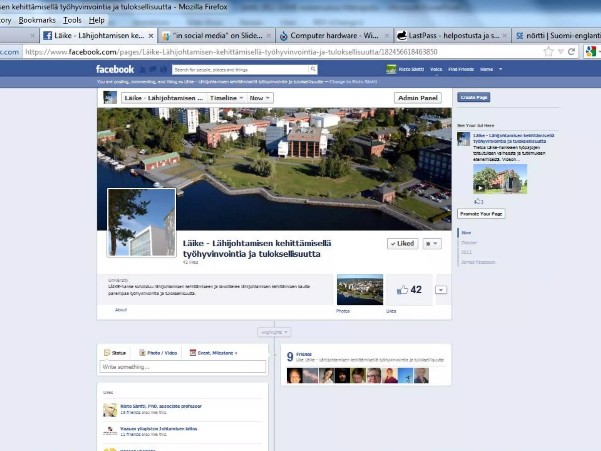Play the video in the sidebar ad
This screenshot has height=451, width=601.
click(x=480, y=188)
